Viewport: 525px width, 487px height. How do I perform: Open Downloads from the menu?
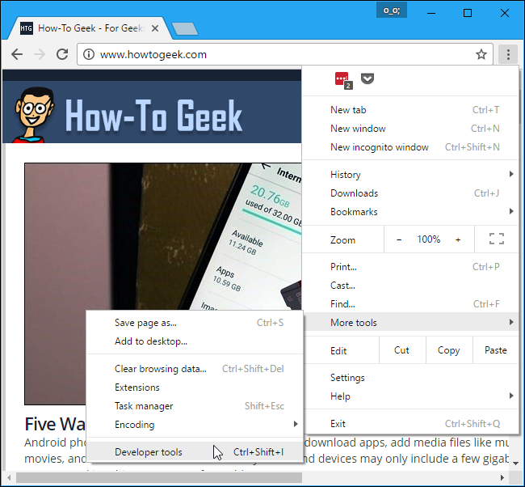[x=410, y=193]
